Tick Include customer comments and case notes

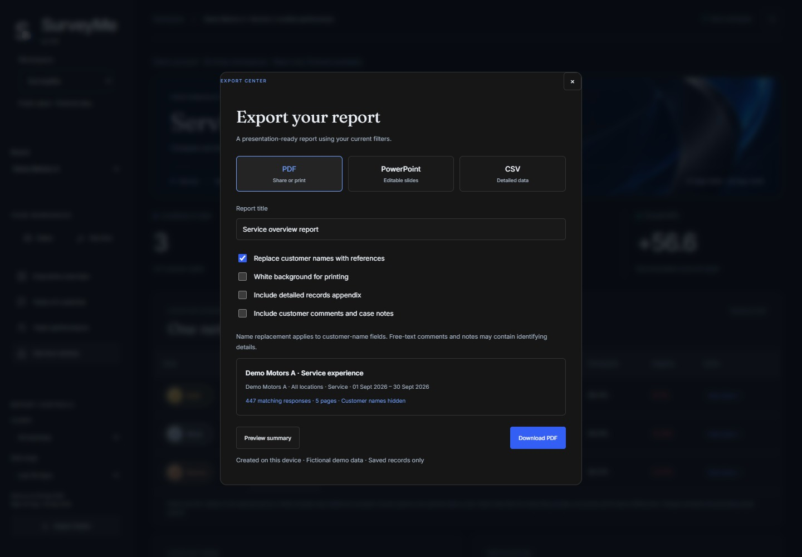[243, 314]
